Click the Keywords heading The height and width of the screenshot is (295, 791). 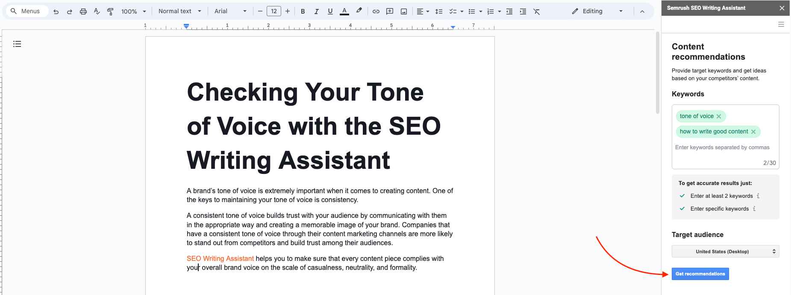(x=688, y=94)
